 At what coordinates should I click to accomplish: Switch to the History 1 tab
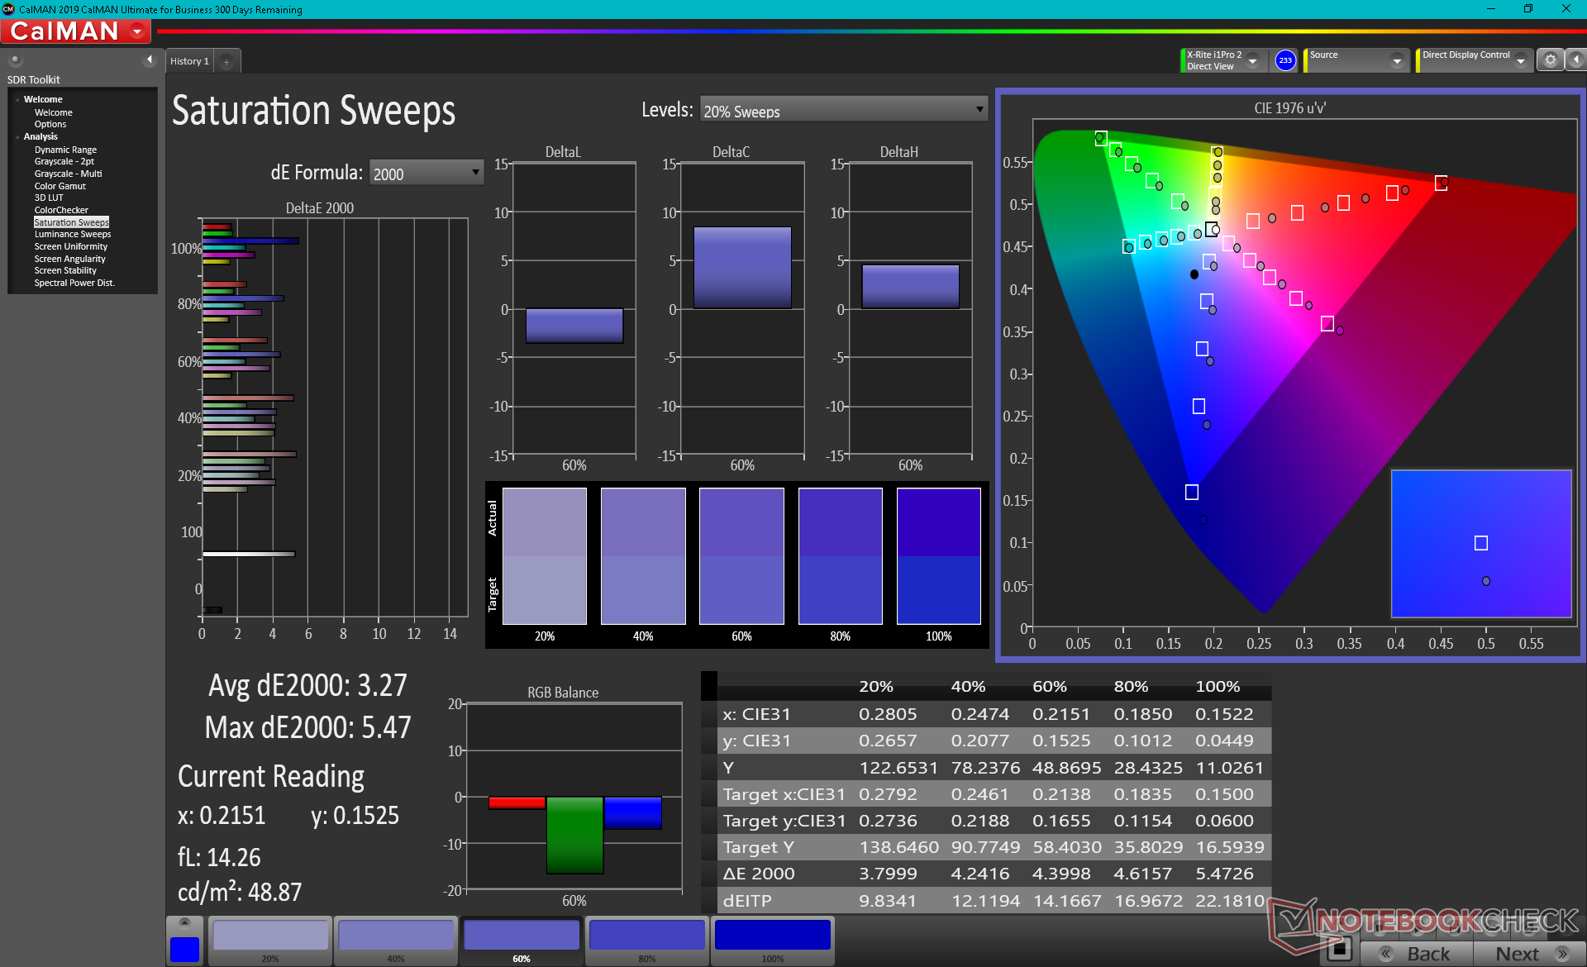point(189,61)
